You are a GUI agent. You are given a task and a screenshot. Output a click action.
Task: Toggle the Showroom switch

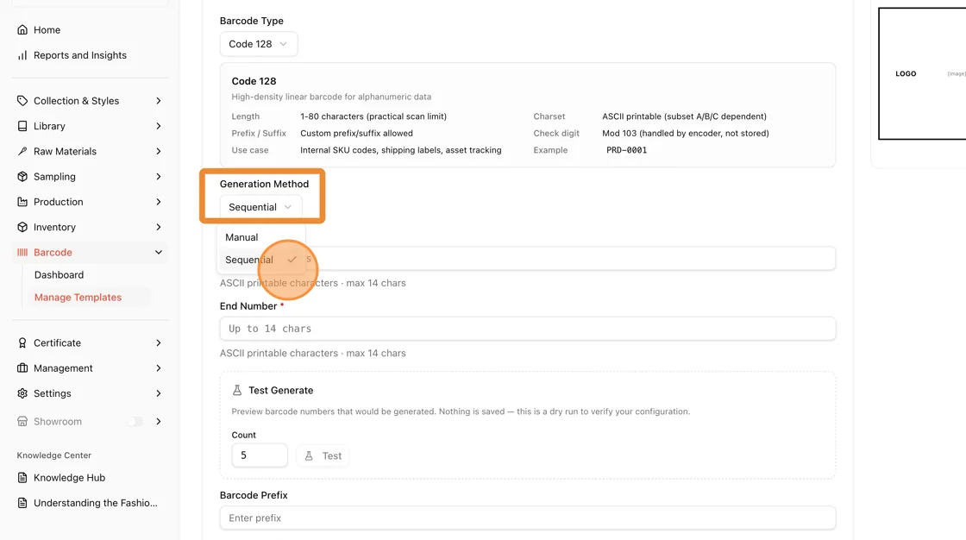click(135, 422)
